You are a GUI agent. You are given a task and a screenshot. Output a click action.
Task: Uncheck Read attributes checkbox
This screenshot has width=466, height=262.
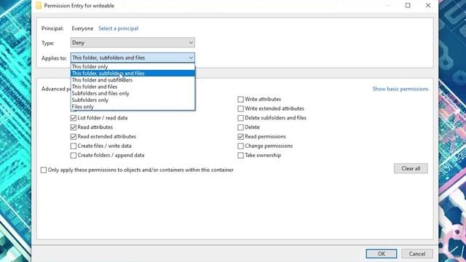point(74,127)
